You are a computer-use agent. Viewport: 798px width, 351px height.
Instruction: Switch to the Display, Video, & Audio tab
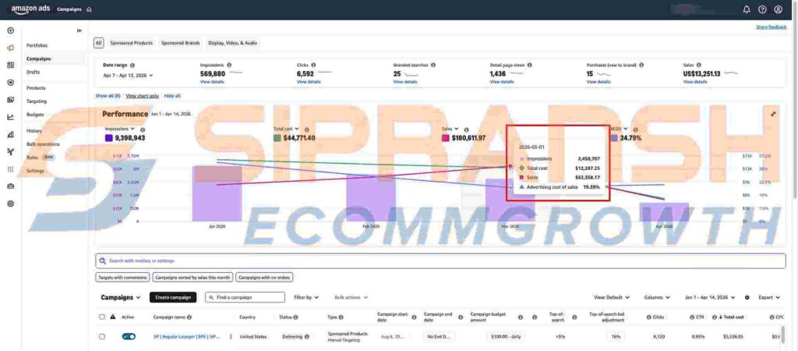click(x=232, y=44)
